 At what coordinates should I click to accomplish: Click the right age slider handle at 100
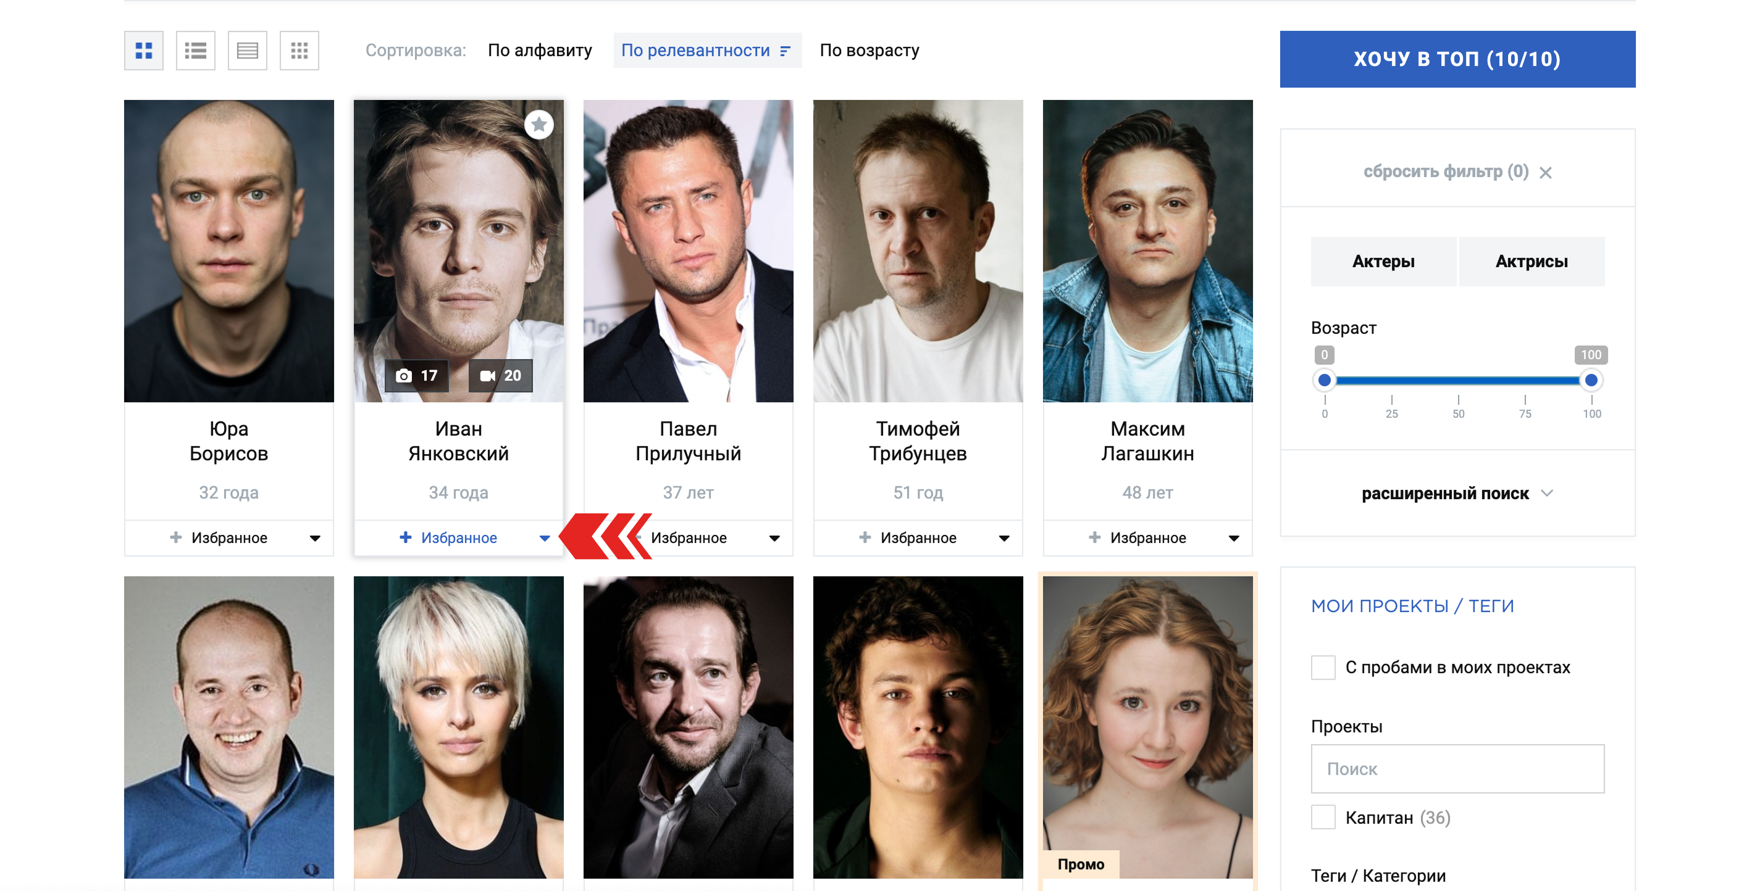pyautogui.click(x=1591, y=380)
